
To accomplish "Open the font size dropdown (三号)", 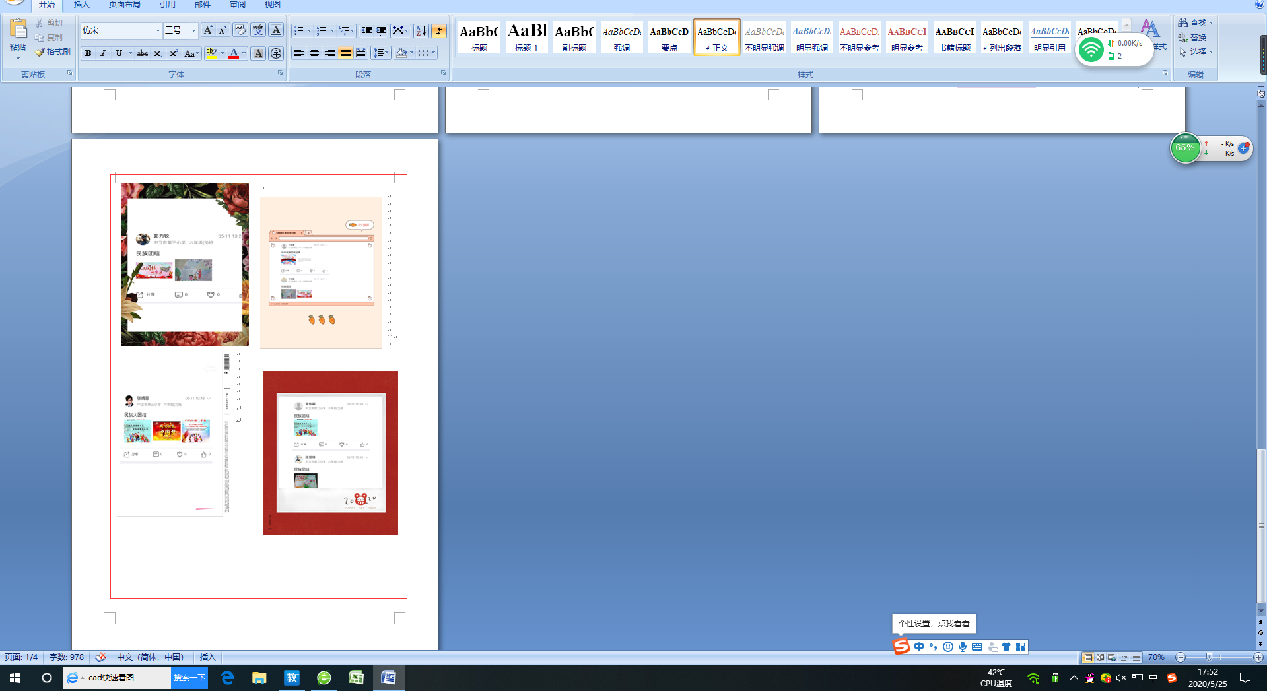I will 193,31.
